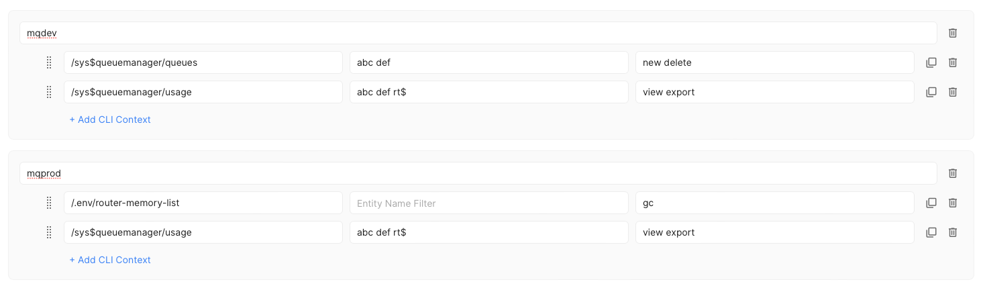Delete the /sys$queuemanager/queues row
This screenshot has width=981, height=288.
[x=952, y=62]
